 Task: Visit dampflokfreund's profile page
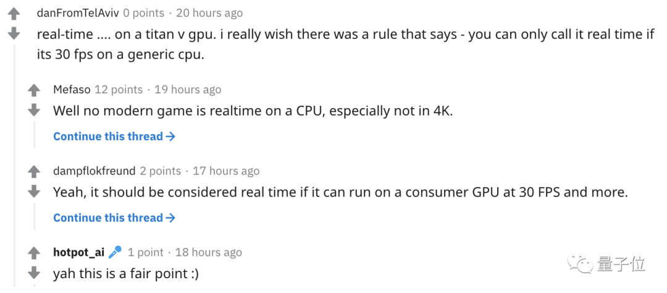click(x=93, y=171)
